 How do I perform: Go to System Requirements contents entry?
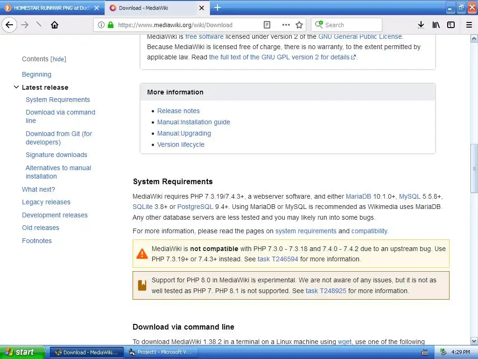click(57, 100)
